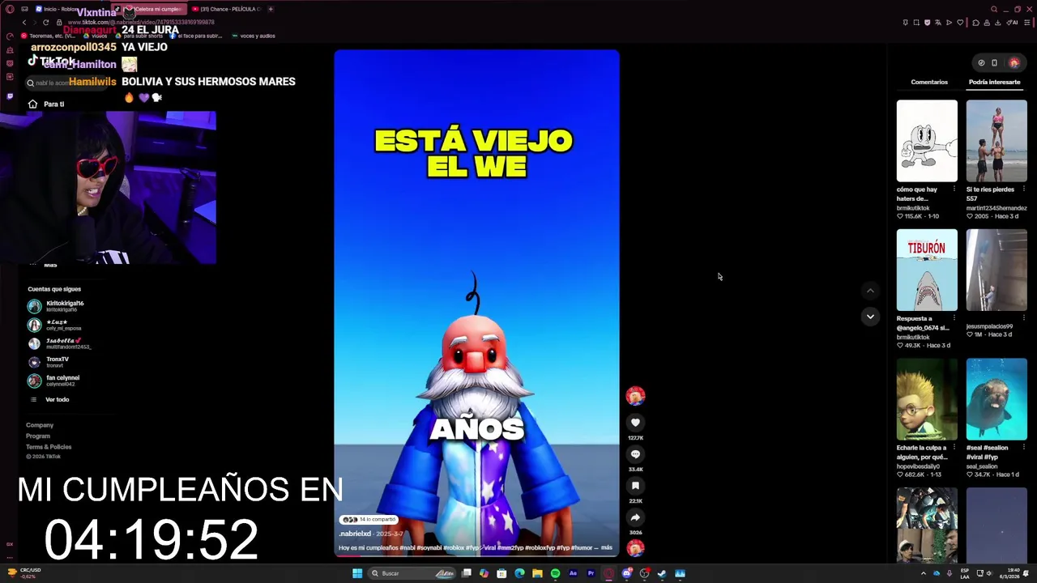Click the TikTok logo in the sidebar

(53, 62)
